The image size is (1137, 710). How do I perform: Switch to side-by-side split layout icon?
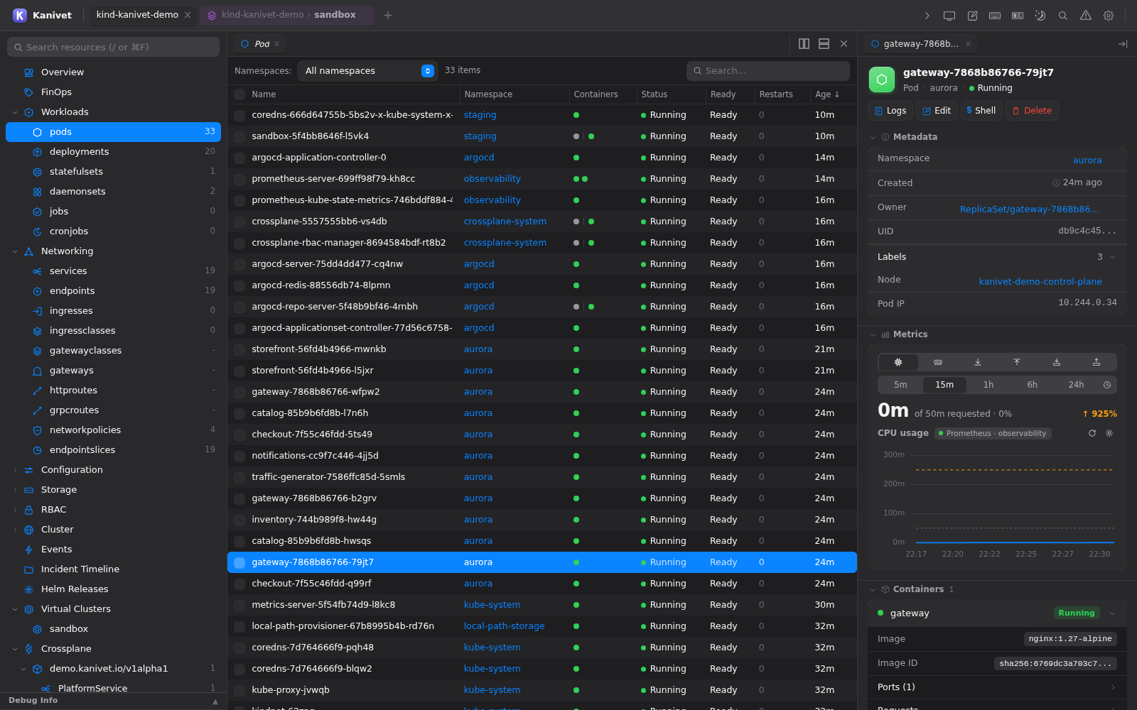tap(804, 44)
